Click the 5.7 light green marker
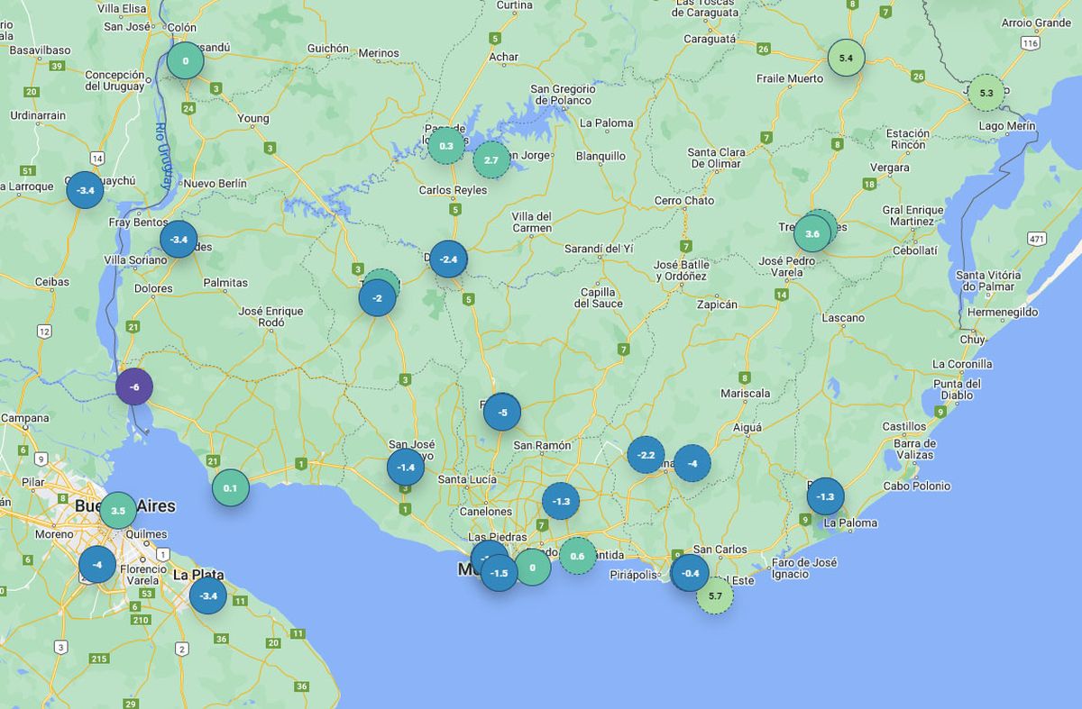The width and height of the screenshot is (1082, 709). pos(715,595)
